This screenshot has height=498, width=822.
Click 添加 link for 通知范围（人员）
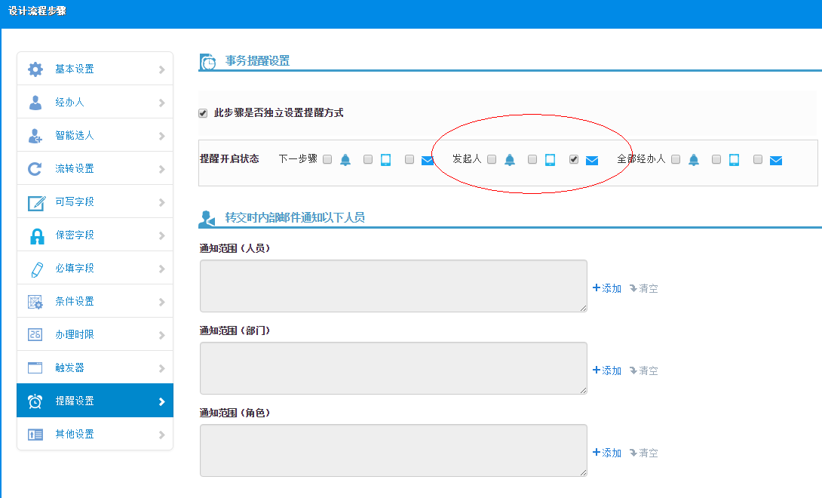[607, 288]
